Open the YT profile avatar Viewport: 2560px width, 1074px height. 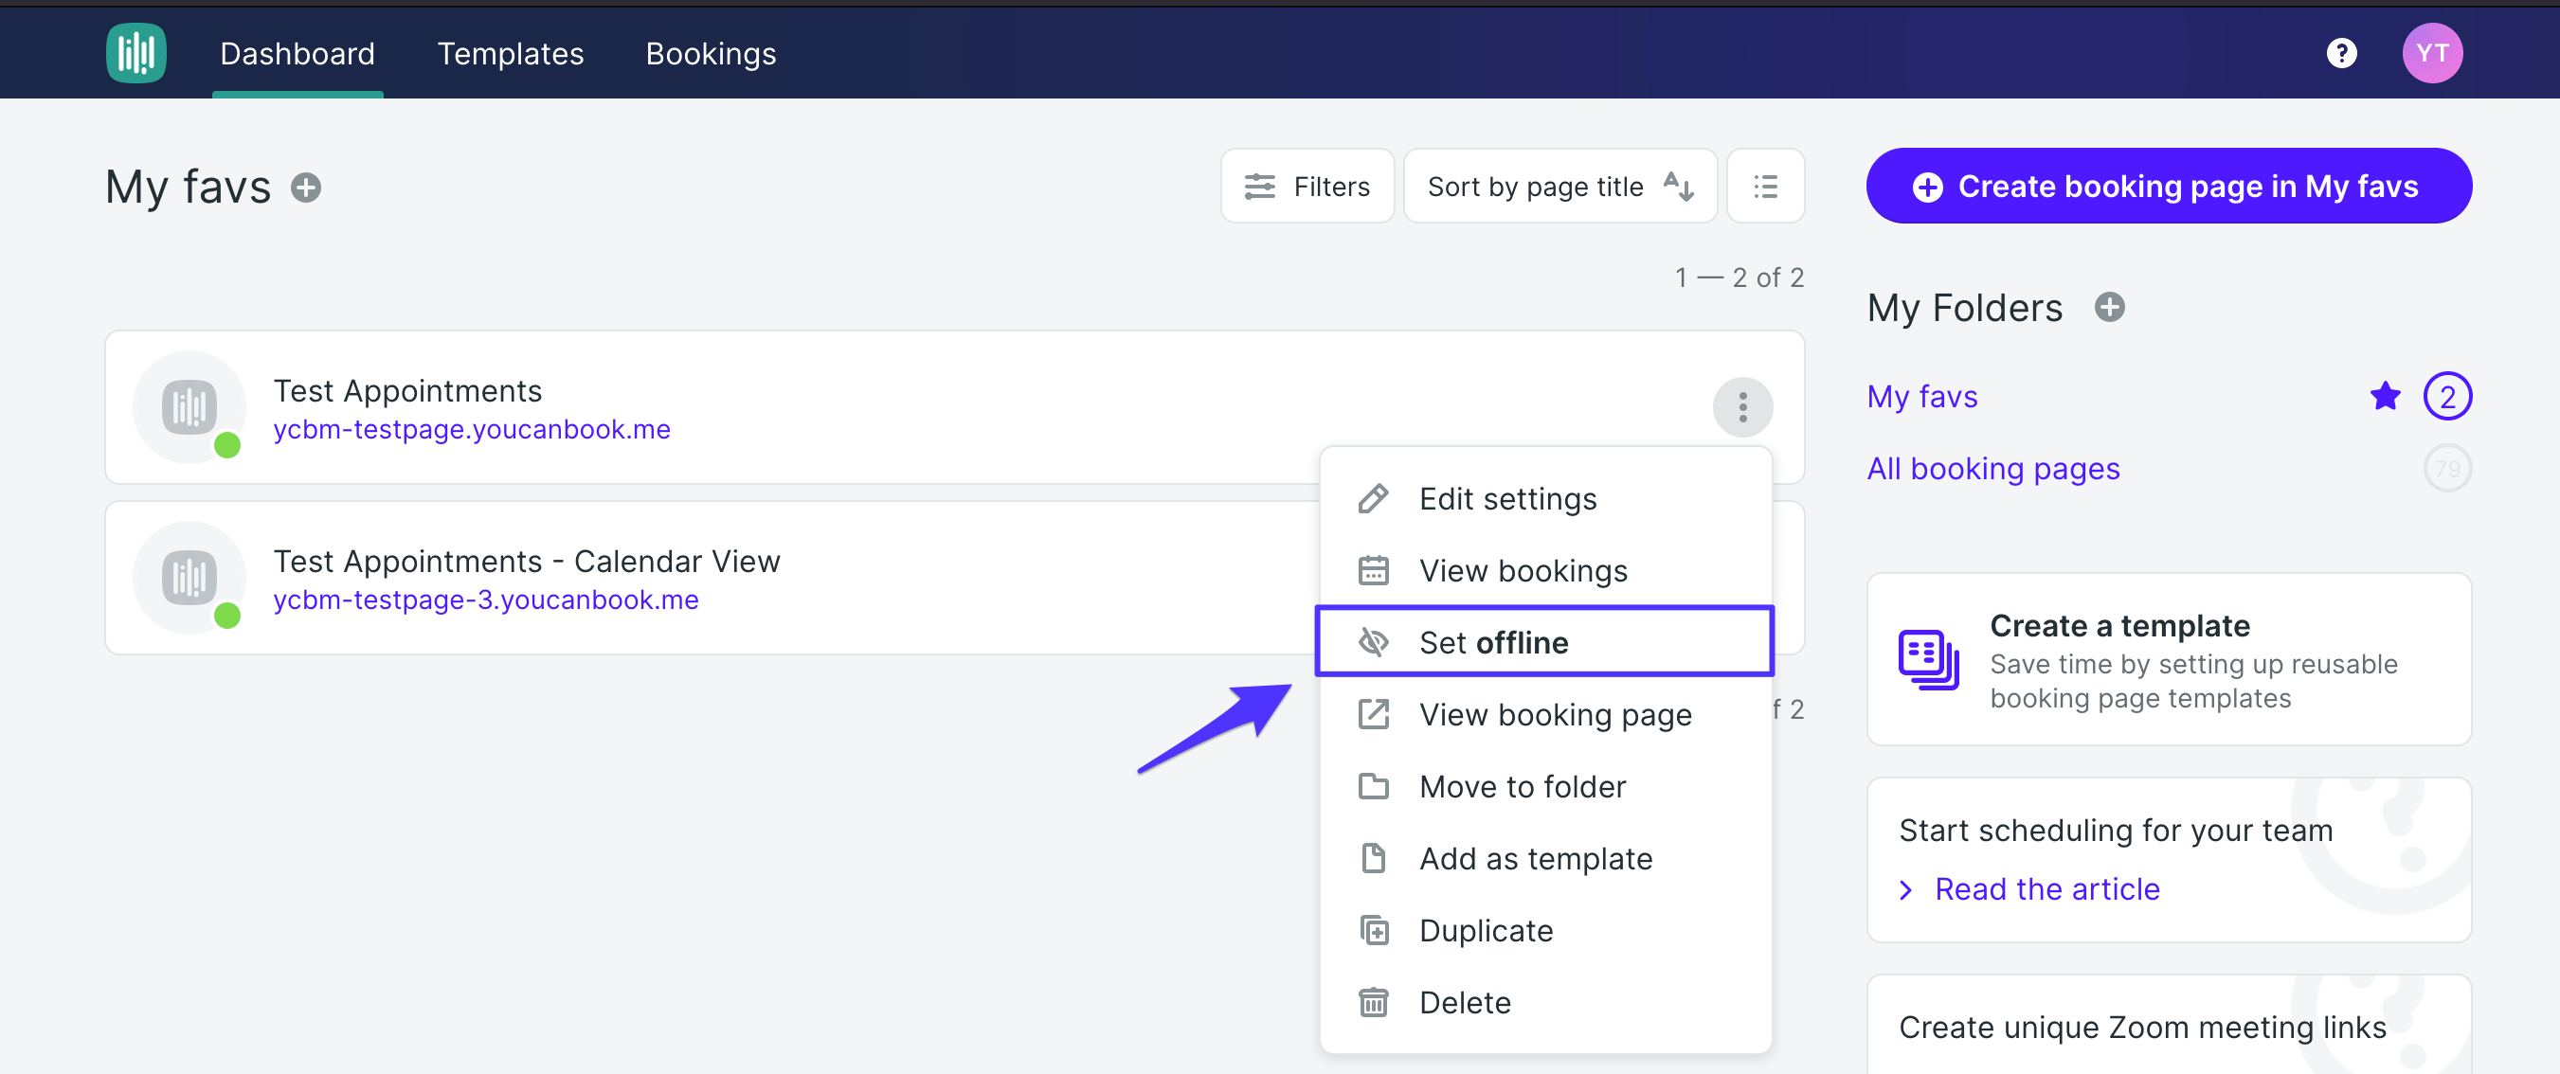[x=2433, y=53]
